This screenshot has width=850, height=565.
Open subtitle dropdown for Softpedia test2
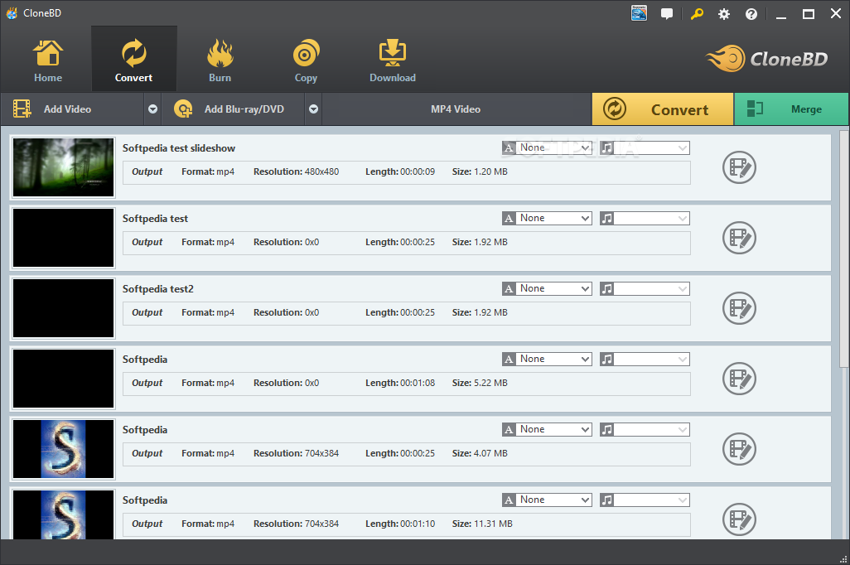[547, 288]
